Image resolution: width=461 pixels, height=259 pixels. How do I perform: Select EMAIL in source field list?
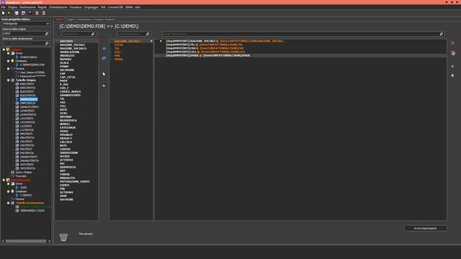point(64,131)
